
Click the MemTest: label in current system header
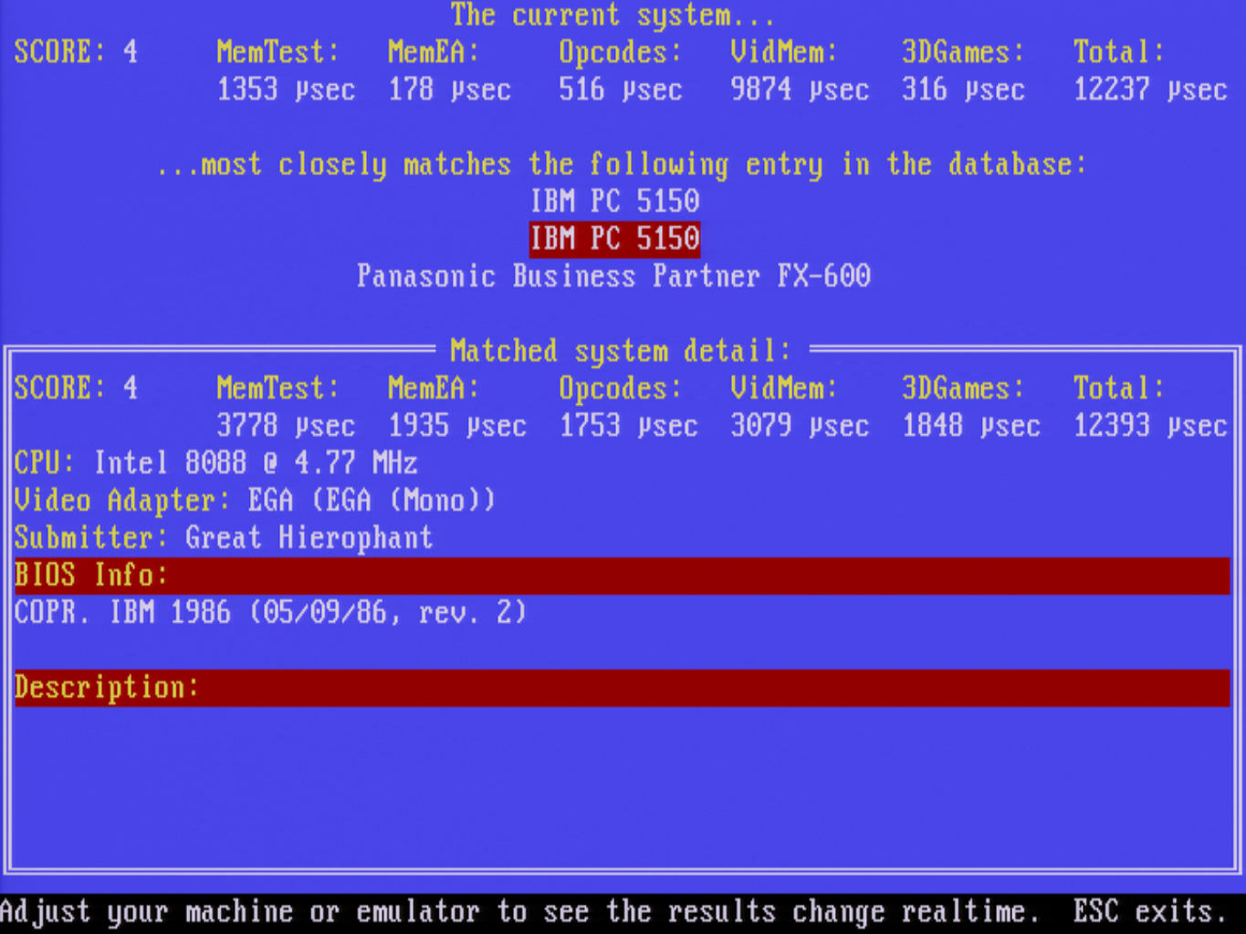pos(277,52)
